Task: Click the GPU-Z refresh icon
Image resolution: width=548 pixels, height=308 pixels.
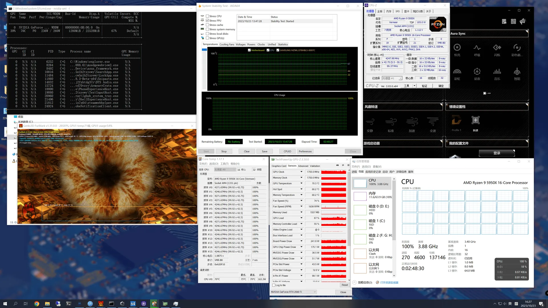Action: [343, 165]
